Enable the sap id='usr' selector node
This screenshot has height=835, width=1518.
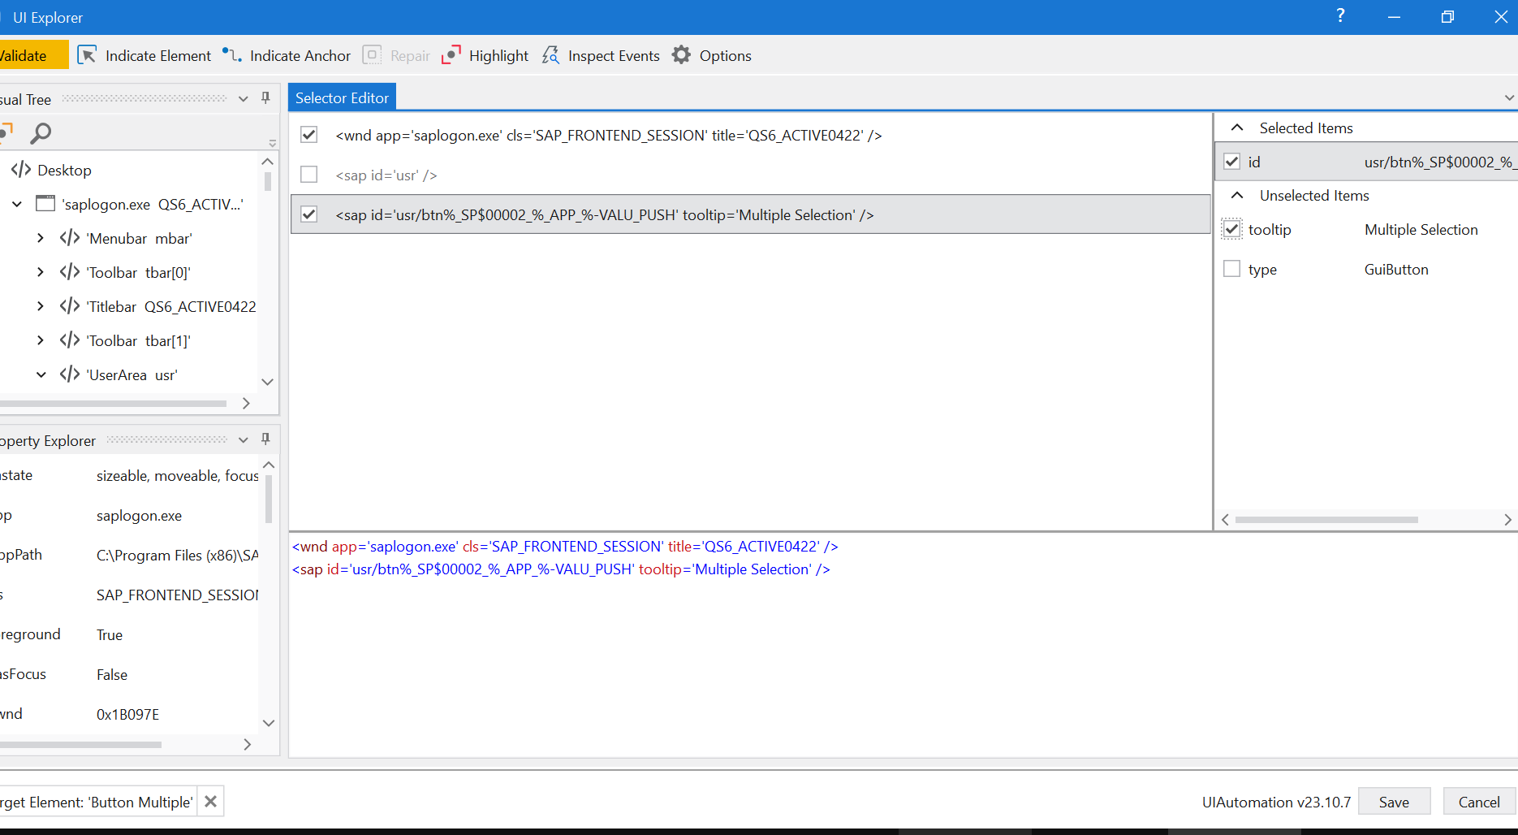pyautogui.click(x=308, y=174)
